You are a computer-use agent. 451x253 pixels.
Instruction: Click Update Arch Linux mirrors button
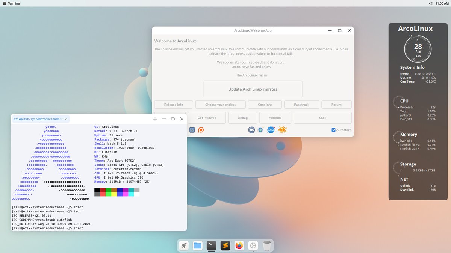pyautogui.click(x=253, y=89)
